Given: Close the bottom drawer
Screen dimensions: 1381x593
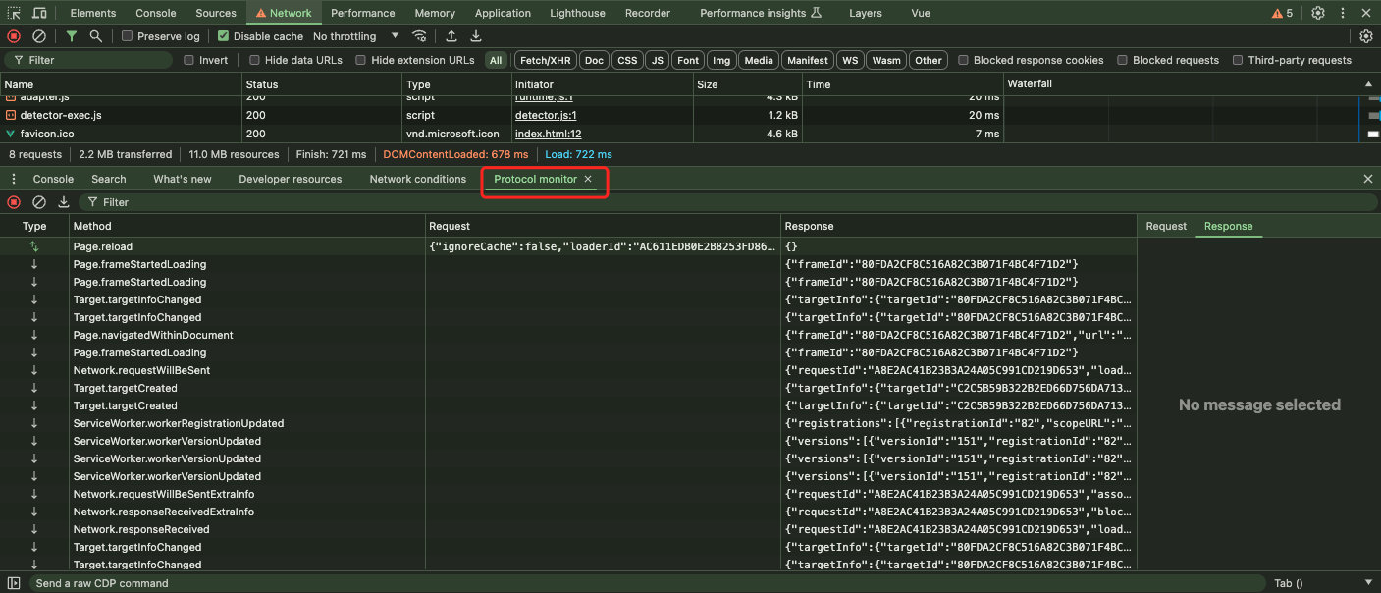Looking at the screenshot, I should pos(1368,179).
